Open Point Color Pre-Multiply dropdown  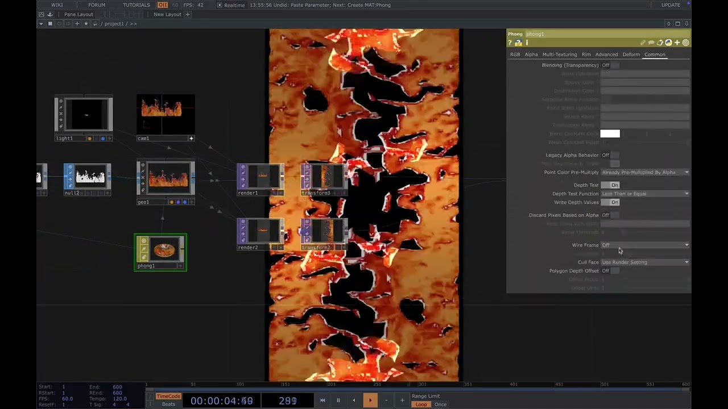tap(645, 172)
